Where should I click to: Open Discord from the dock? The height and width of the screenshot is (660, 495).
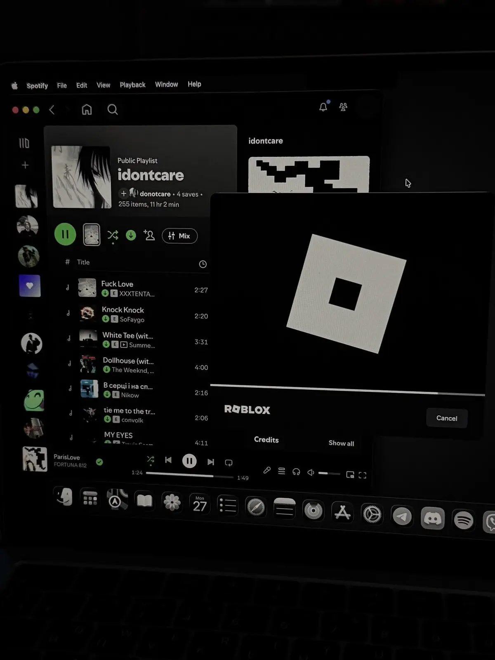point(432,518)
